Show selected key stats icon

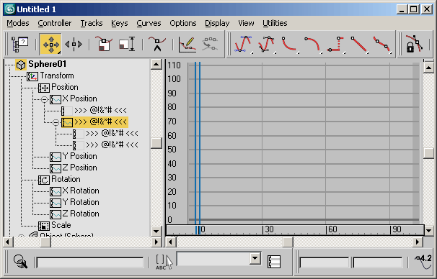tap(274, 262)
